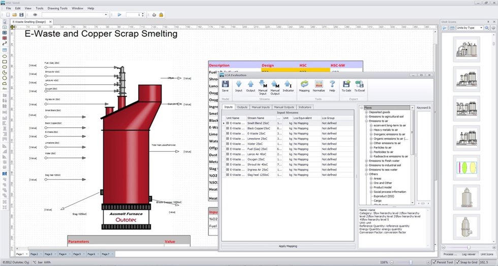The height and width of the screenshot is (266, 498).
Task: Open the Units by Type dropdown
Action: coord(481,28)
